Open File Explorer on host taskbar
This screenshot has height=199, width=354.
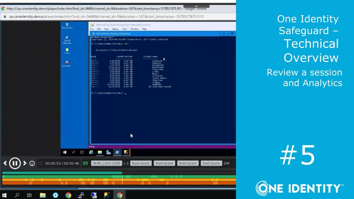tap(43, 195)
